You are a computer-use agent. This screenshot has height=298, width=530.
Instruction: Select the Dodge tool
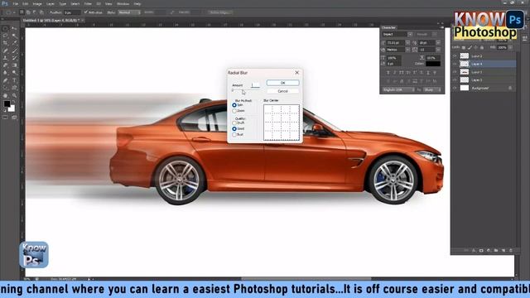[14, 72]
